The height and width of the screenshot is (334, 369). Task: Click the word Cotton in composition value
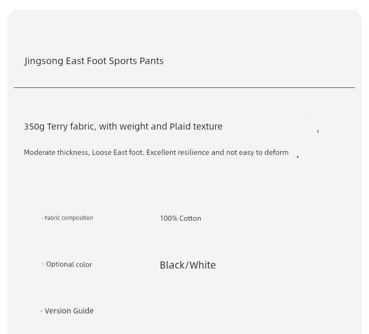click(190, 218)
